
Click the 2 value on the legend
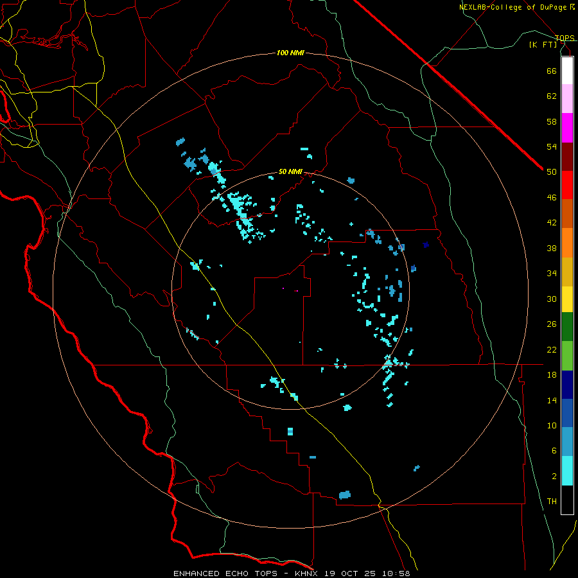coord(554,477)
